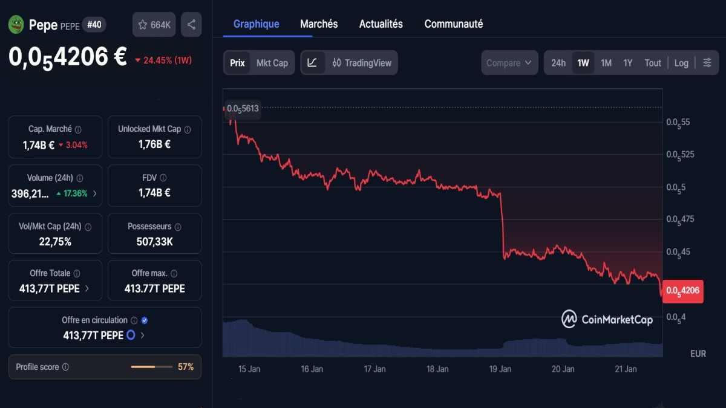Click the 0.0₅475 axis label
Screen dimensions: 726x408
click(681, 219)
